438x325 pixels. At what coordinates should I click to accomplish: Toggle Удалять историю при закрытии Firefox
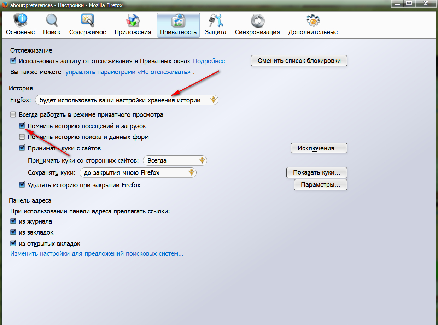tap(22, 185)
